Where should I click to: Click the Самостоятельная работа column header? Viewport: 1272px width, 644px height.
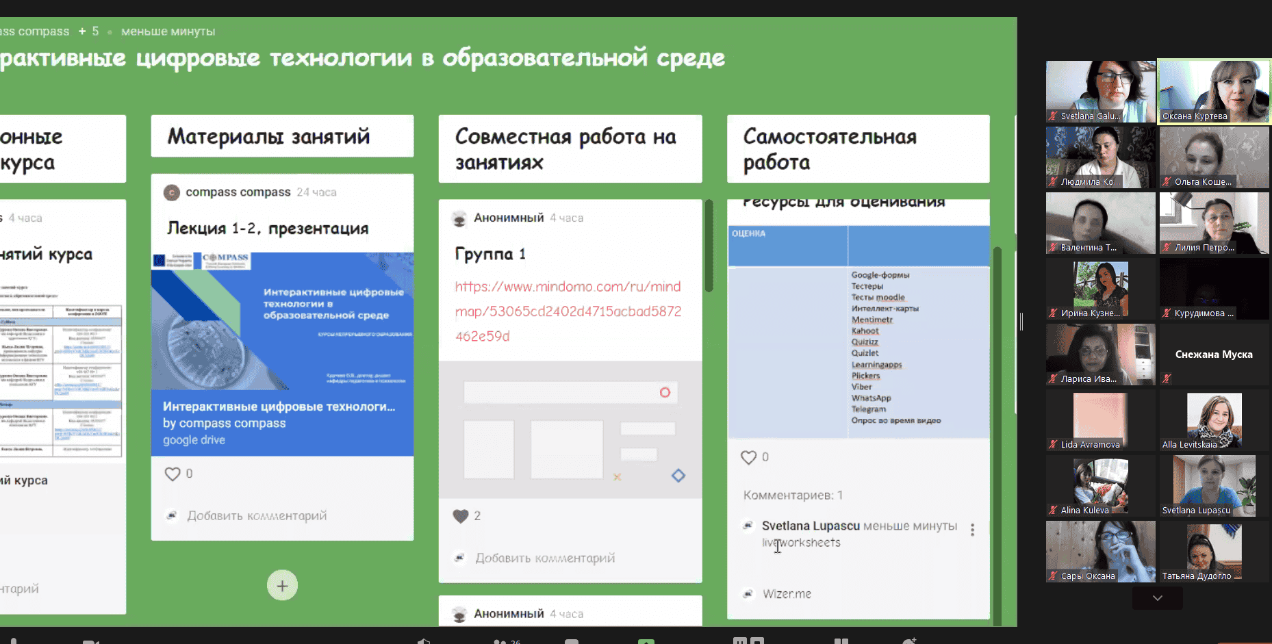pos(858,149)
